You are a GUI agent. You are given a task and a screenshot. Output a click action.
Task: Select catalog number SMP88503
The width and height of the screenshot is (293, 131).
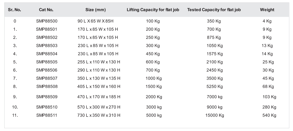tap(47, 46)
